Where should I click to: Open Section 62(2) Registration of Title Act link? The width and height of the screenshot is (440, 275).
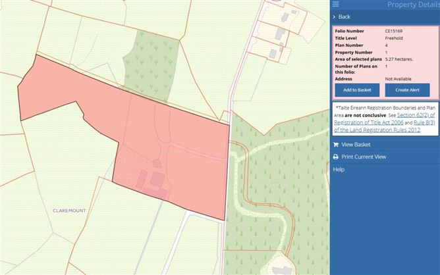pyautogui.click(x=385, y=119)
